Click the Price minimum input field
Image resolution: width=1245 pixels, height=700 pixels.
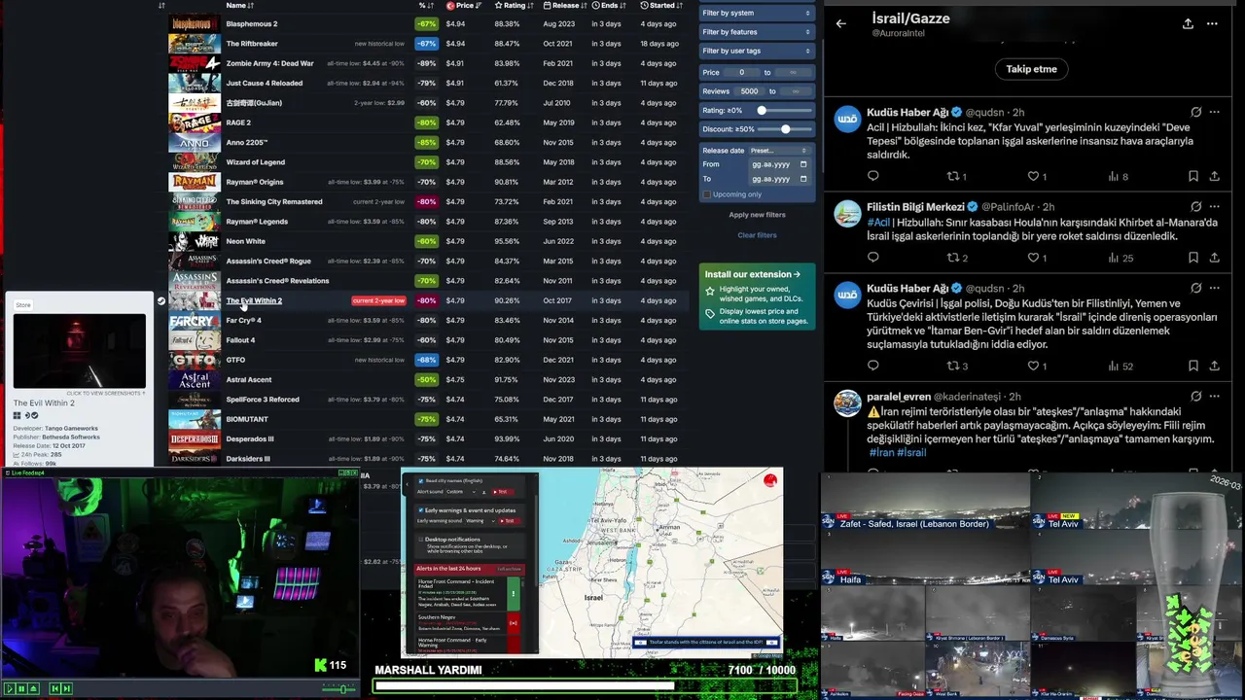(x=741, y=72)
